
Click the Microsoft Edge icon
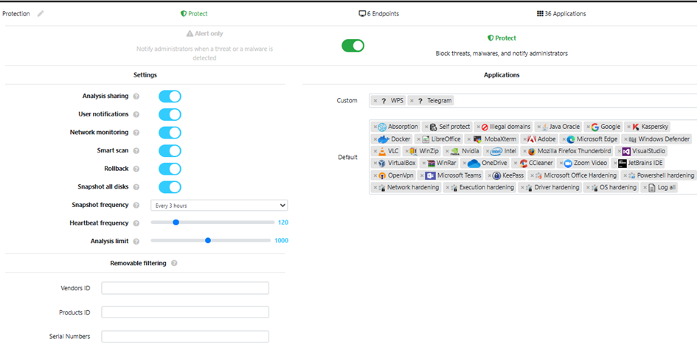tap(571, 139)
